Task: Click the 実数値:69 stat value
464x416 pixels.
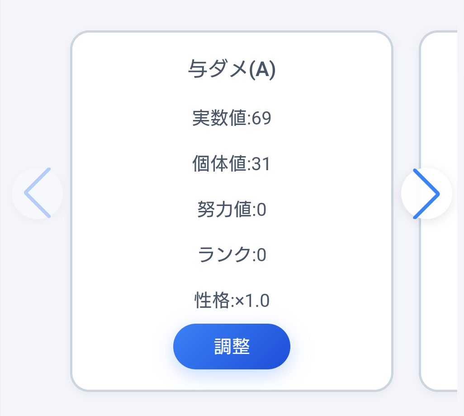Action: (232, 117)
